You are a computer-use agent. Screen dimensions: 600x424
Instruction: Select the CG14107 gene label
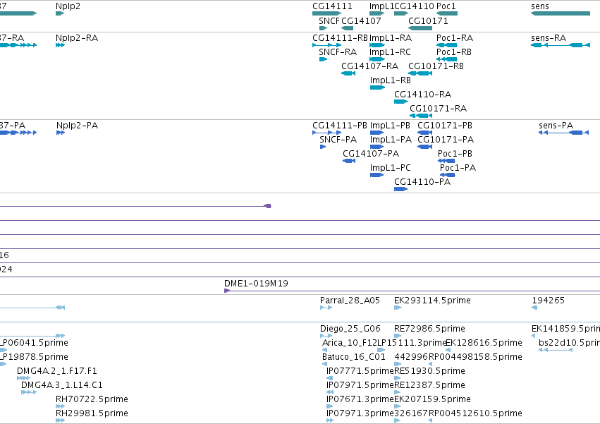[361, 20]
